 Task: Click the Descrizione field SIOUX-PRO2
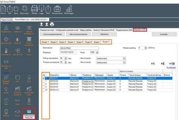[79, 48]
